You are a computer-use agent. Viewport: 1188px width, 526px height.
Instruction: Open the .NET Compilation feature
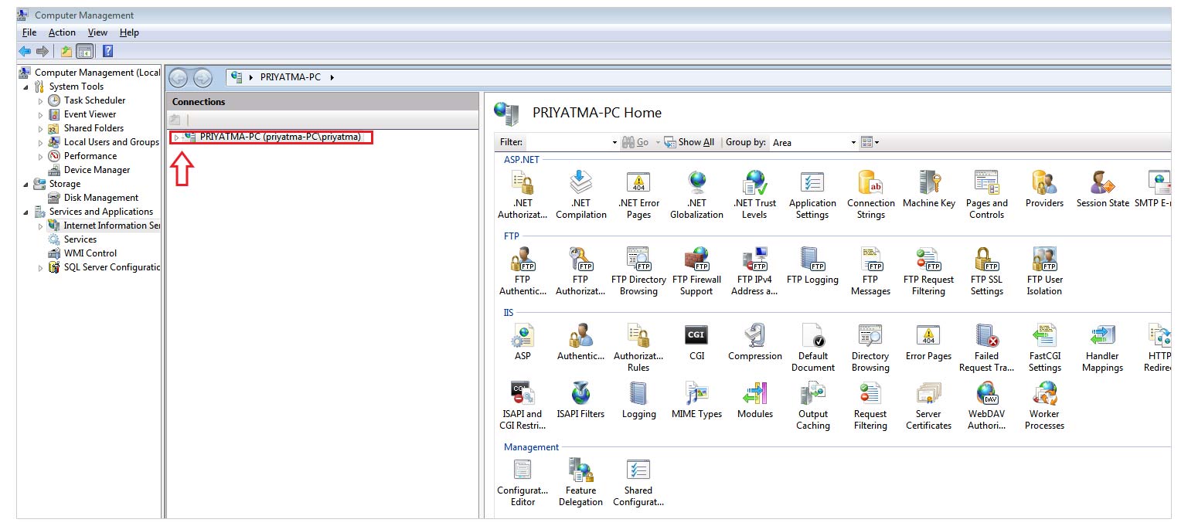(580, 195)
